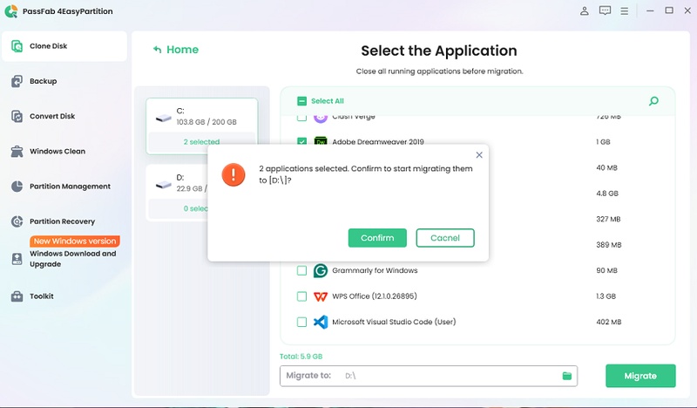
Task: Open Partition Recovery
Action: pyautogui.click(x=62, y=221)
